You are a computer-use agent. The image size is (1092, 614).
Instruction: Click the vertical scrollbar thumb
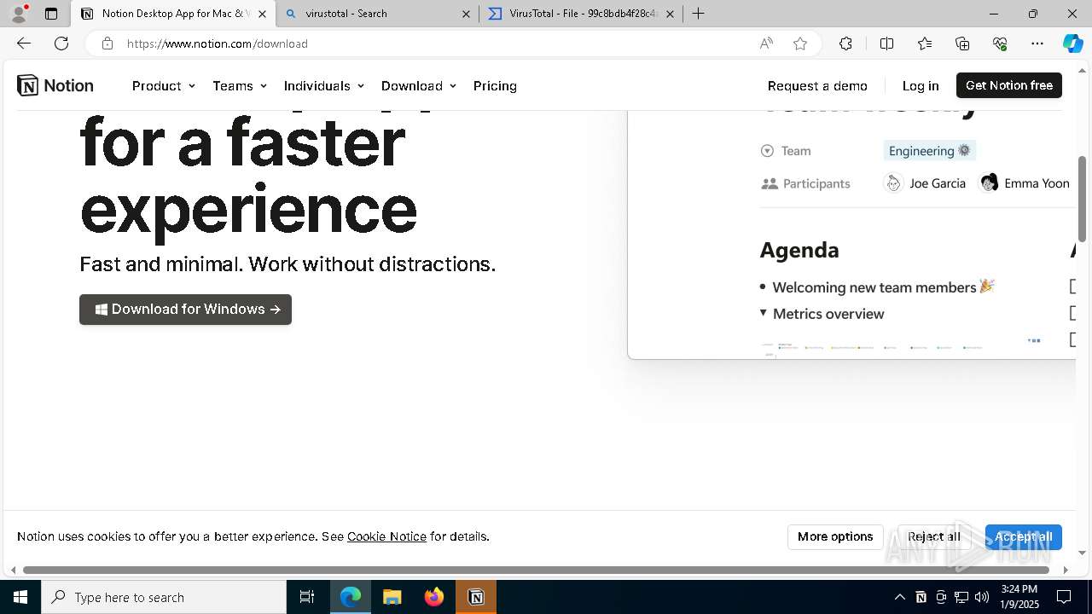[1083, 198]
